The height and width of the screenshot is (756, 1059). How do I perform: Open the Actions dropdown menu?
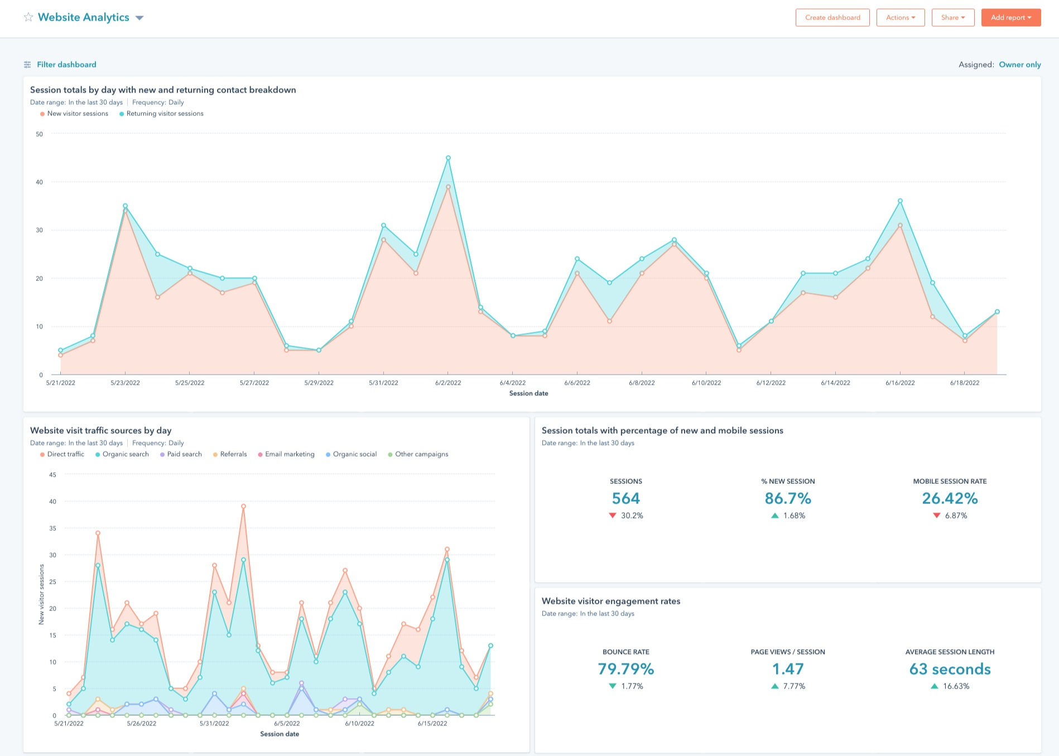pyautogui.click(x=901, y=17)
